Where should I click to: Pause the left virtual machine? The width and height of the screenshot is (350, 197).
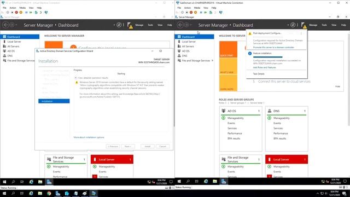pos(26,13)
